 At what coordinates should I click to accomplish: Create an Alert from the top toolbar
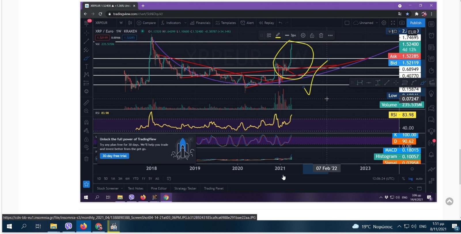point(247,23)
